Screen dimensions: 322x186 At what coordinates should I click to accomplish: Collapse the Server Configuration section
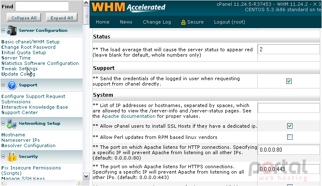(x=3, y=31)
